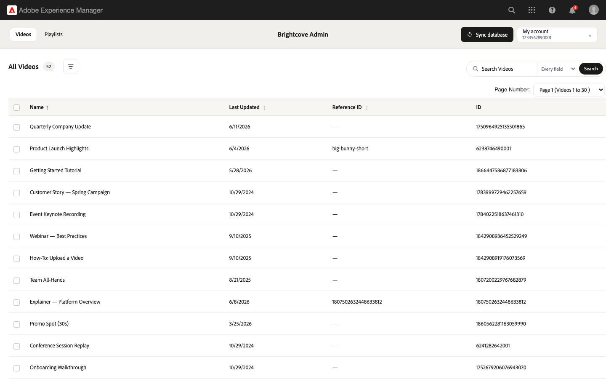Click the Event Keynote Recording name

tap(58, 214)
